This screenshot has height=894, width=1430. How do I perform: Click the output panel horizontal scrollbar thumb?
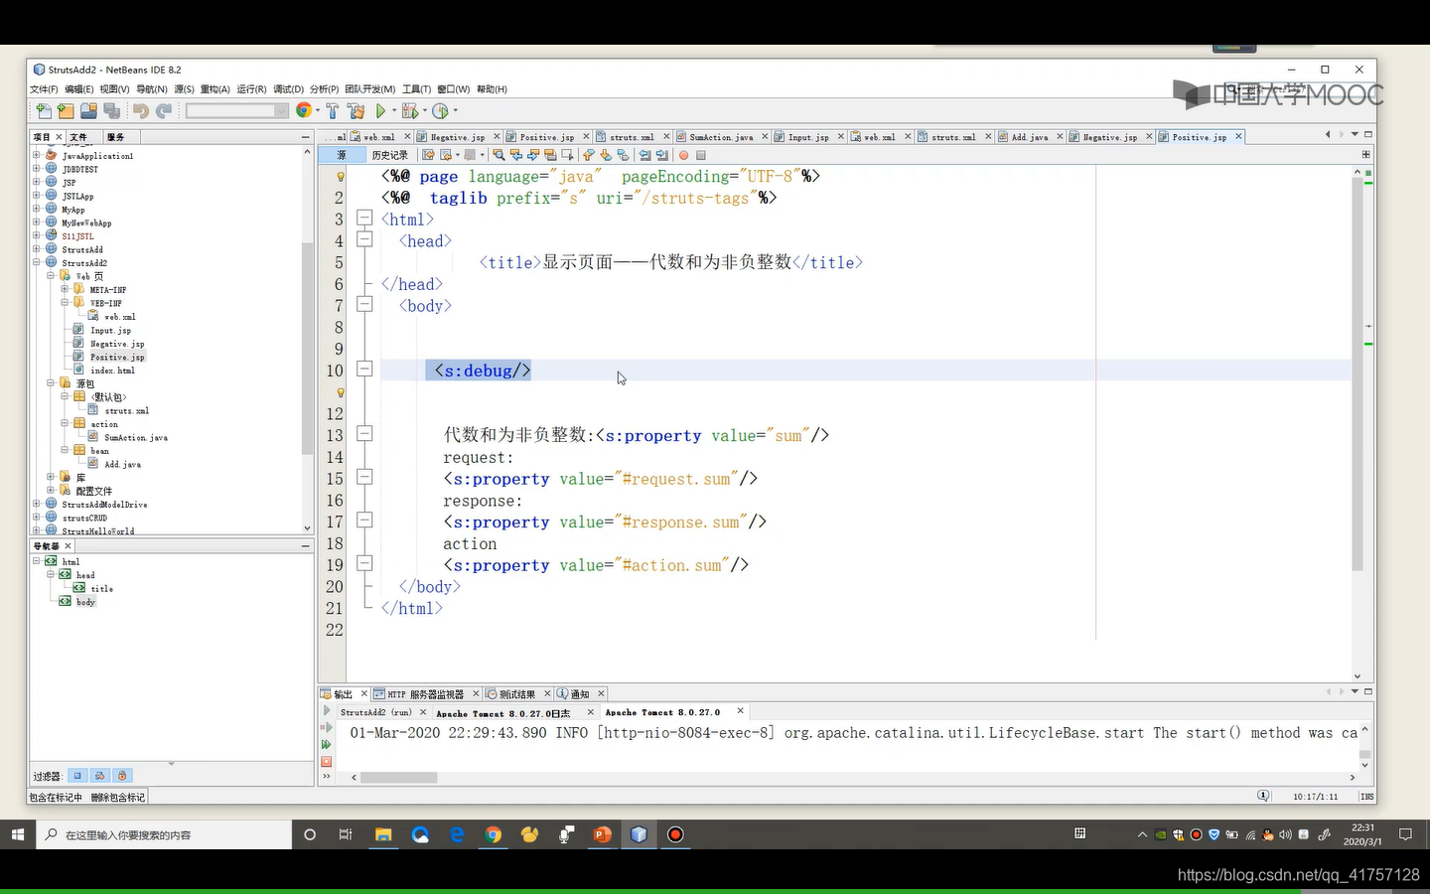coord(398,778)
